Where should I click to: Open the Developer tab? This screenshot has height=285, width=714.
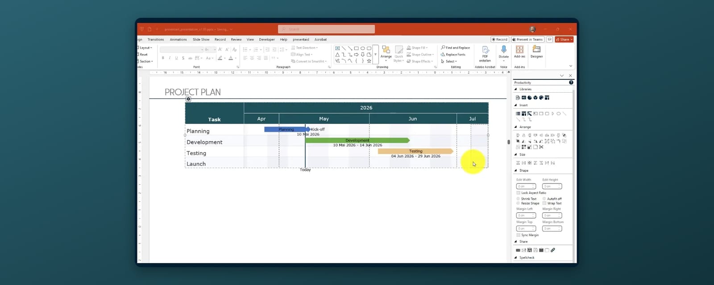(x=267, y=39)
